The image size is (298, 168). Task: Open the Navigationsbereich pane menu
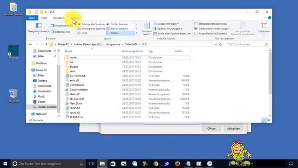[x=39, y=28]
